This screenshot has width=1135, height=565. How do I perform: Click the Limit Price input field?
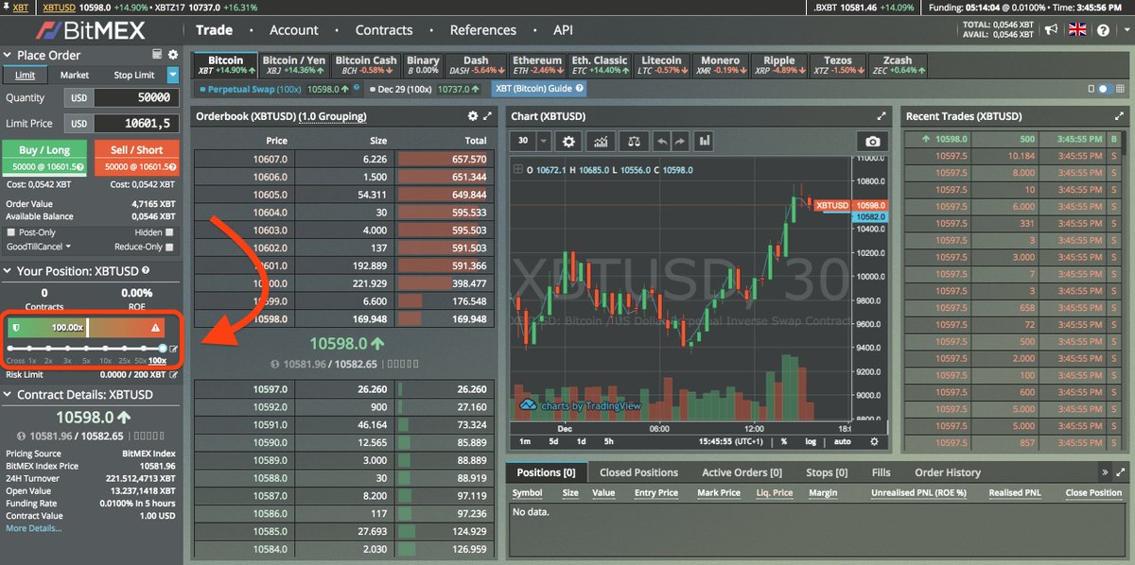coord(136,123)
